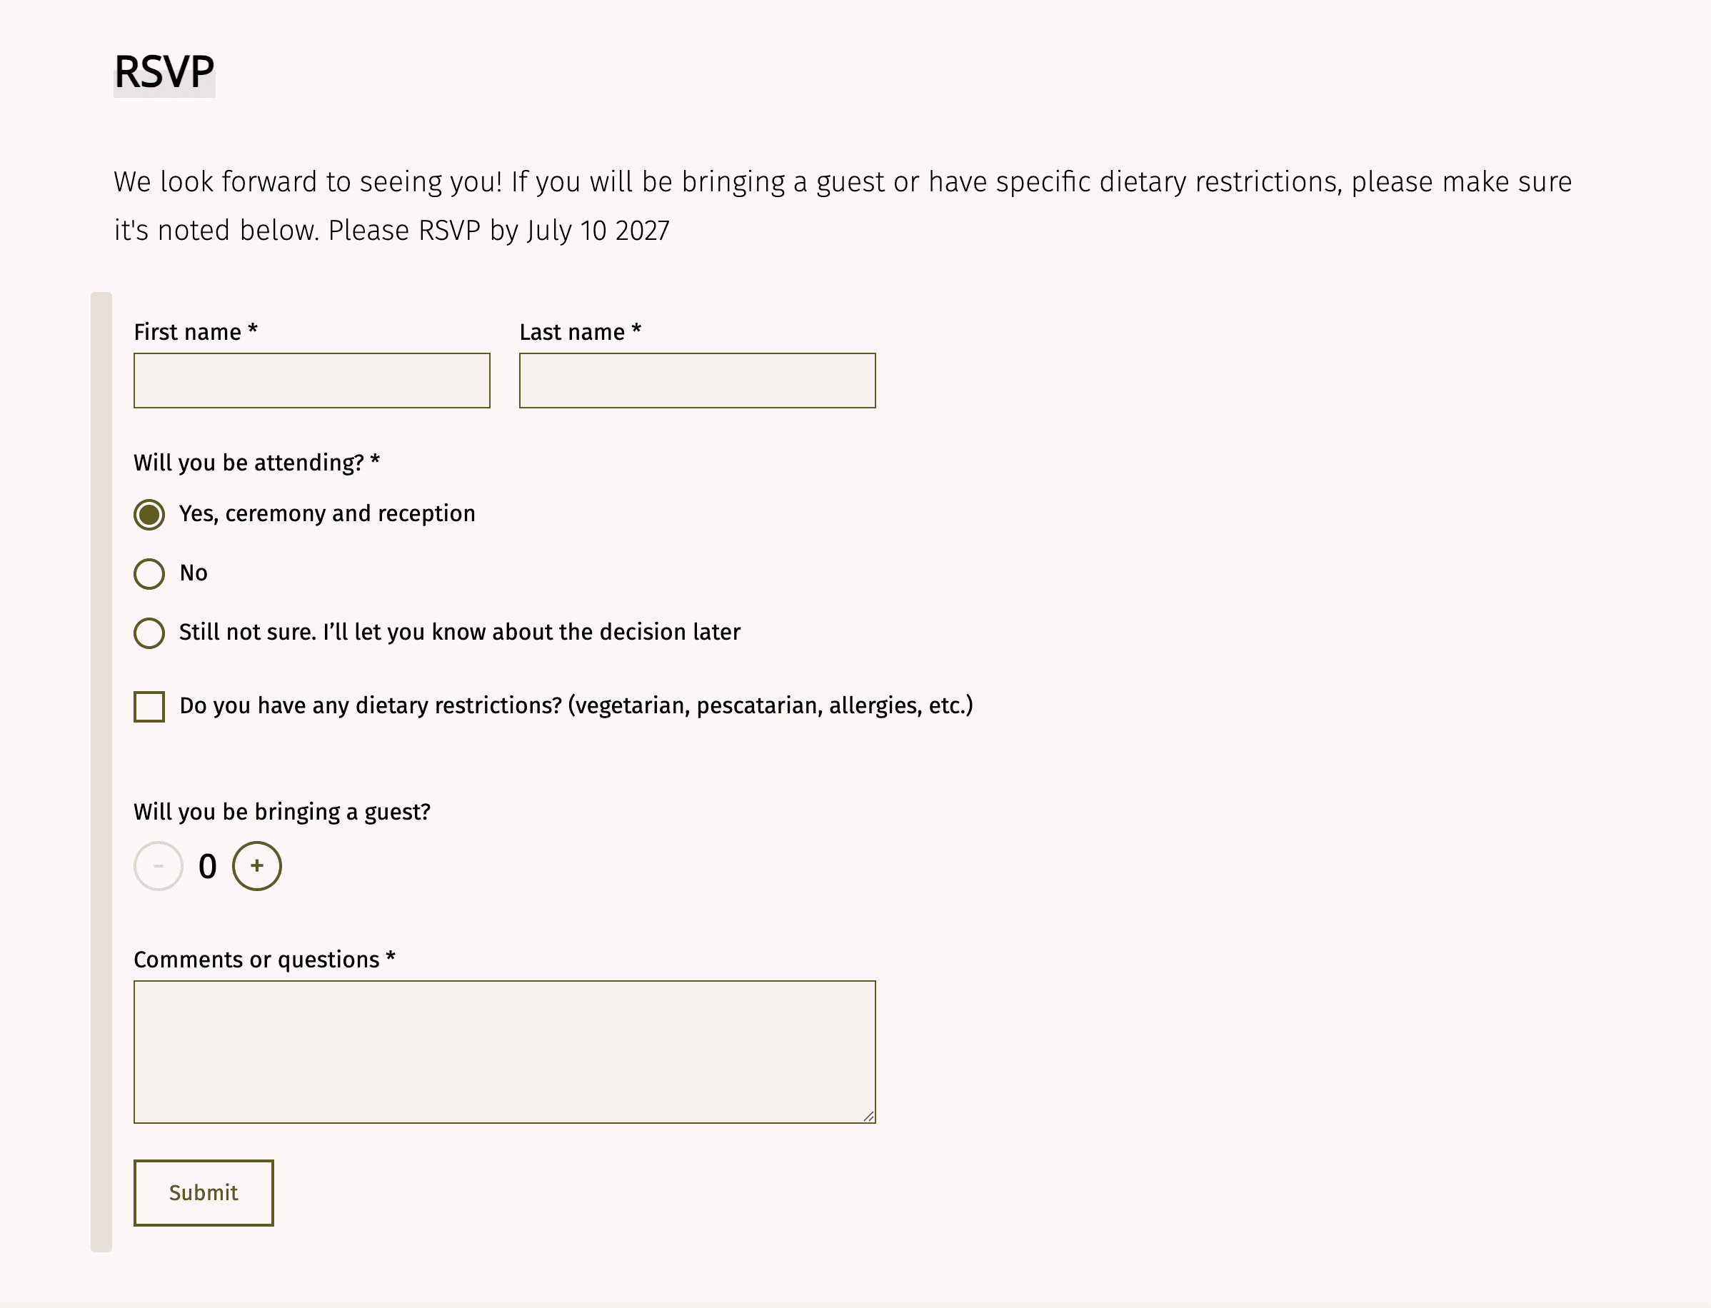1711x1308 pixels.
Task: Click the "Will you be bringing a guest?" label
Action: (x=281, y=812)
